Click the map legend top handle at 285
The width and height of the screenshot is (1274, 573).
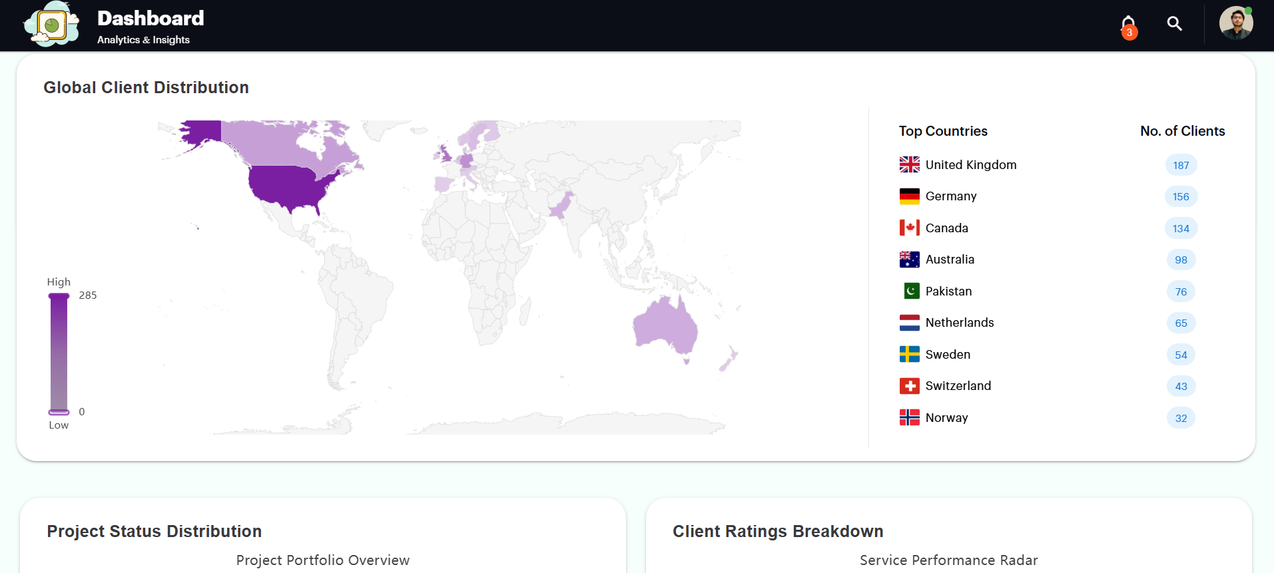(59, 296)
